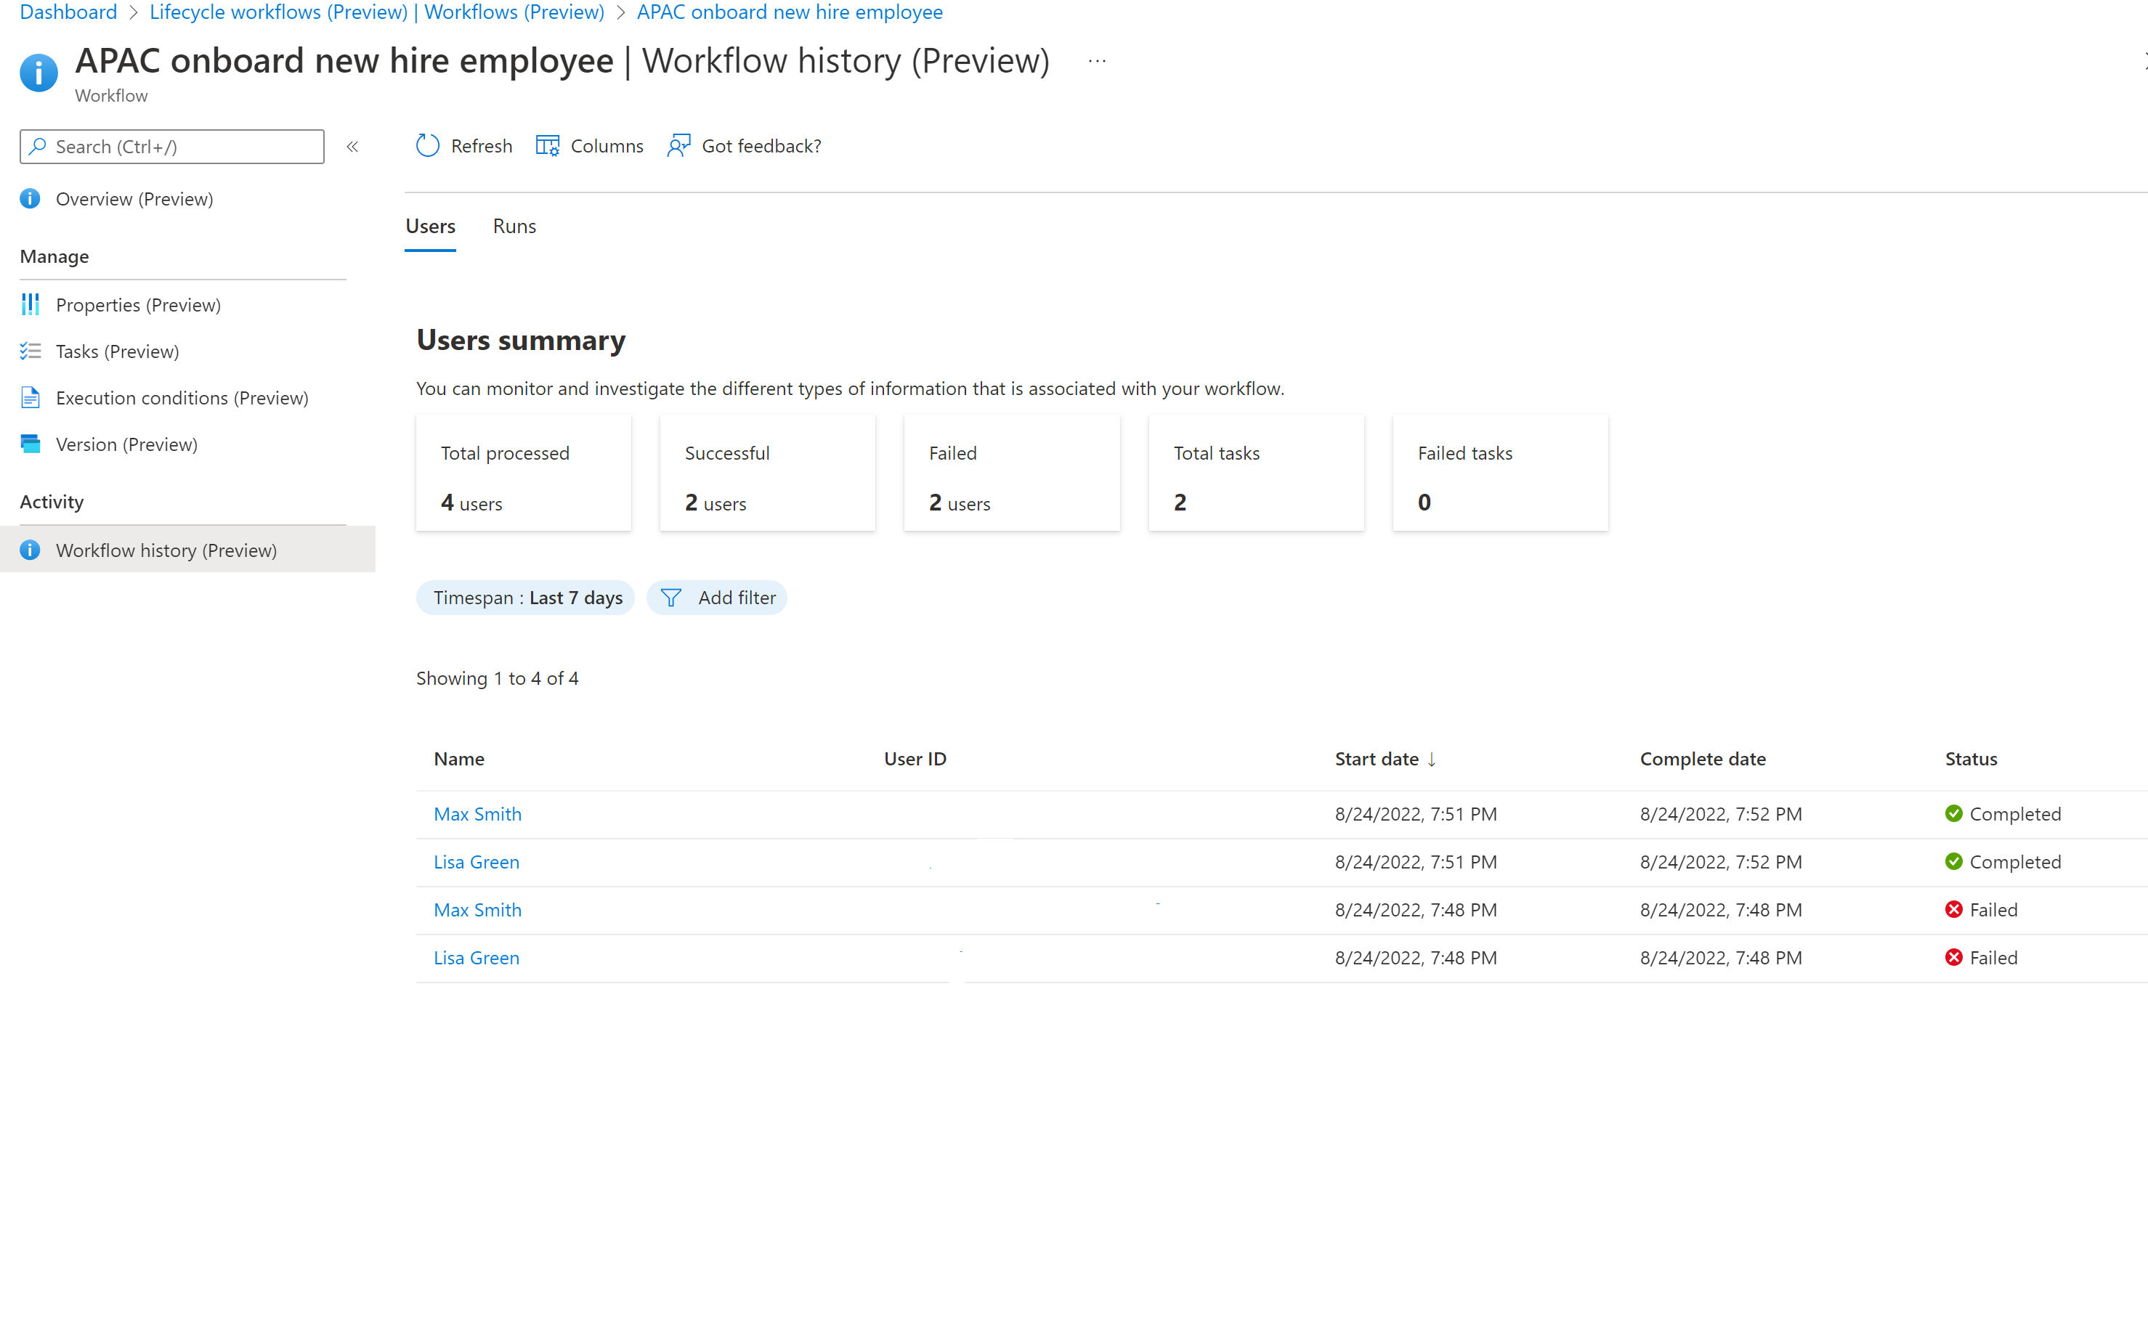2148x1318 pixels.
Task: Click the collapse sidebar chevron button
Action: click(x=352, y=146)
